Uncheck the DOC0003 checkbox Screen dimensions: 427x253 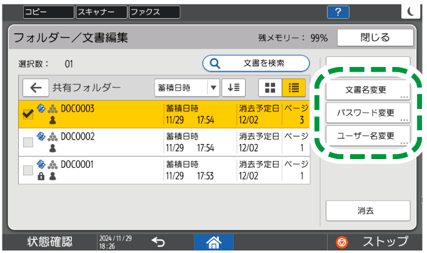point(28,114)
